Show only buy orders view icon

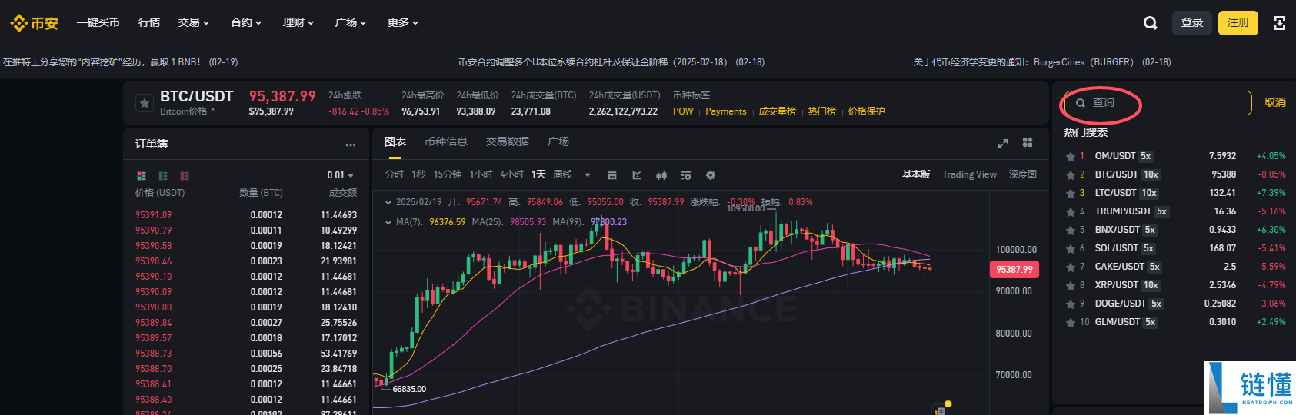pyautogui.click(x=162, y=176)
